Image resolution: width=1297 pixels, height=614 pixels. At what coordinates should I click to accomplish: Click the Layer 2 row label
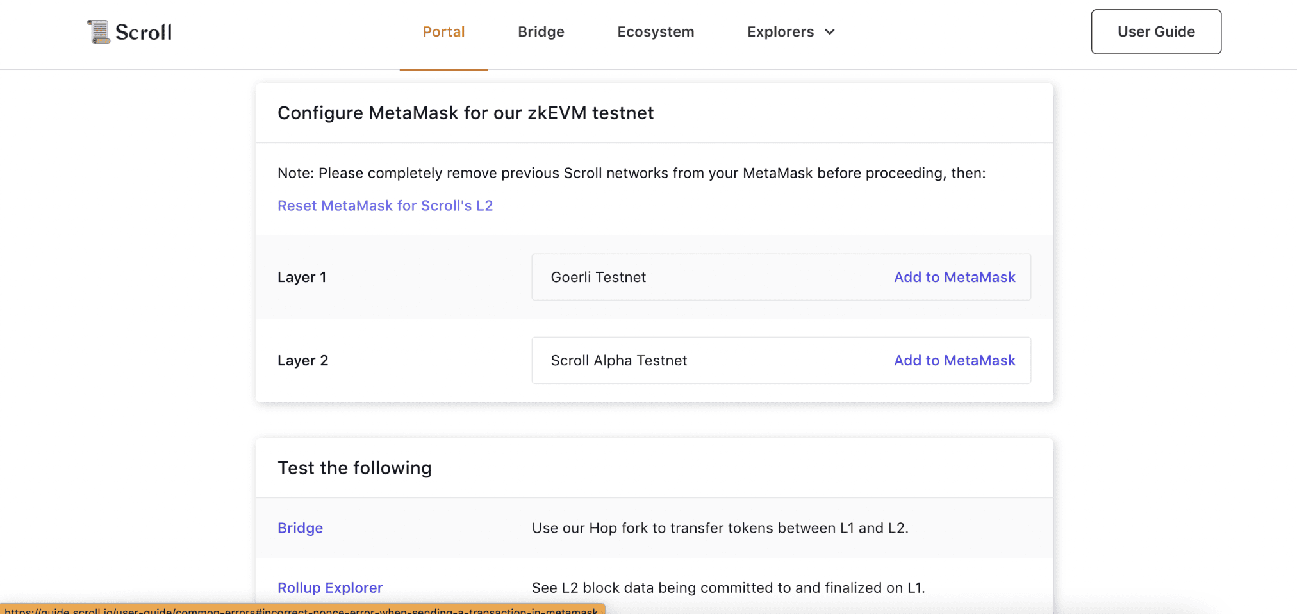coord(302,360)
